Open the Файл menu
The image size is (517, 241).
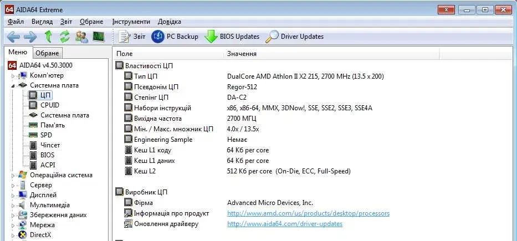(x=16, y=22)
